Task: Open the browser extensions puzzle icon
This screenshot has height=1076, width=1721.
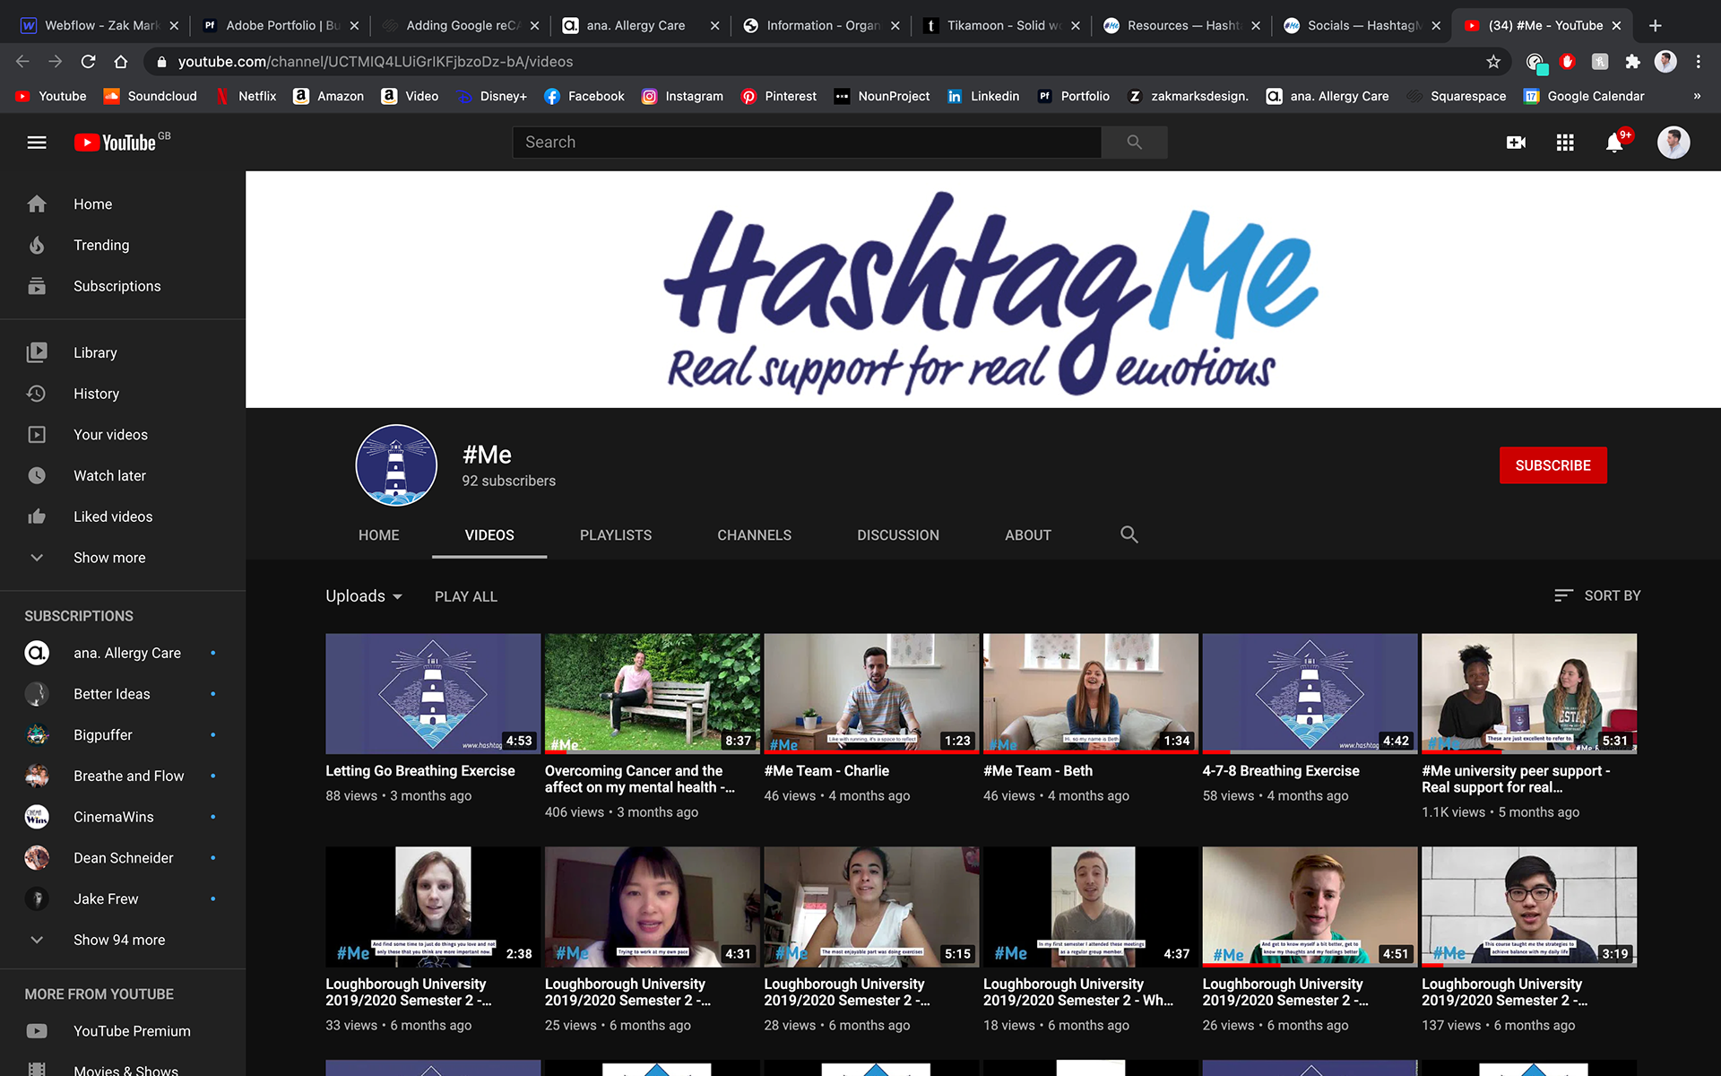Action: pos(1632,62)
